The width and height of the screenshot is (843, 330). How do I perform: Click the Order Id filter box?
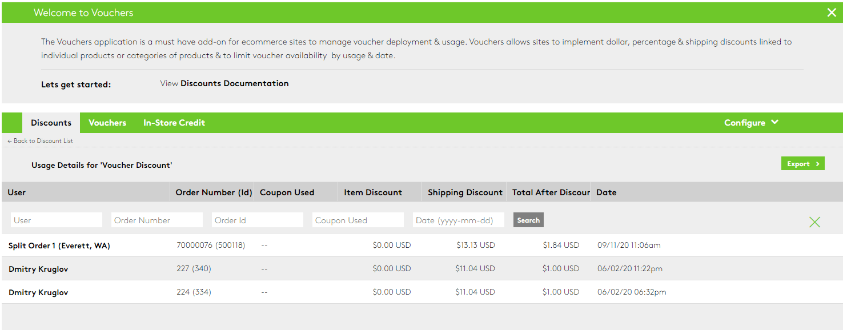point(257,219)
